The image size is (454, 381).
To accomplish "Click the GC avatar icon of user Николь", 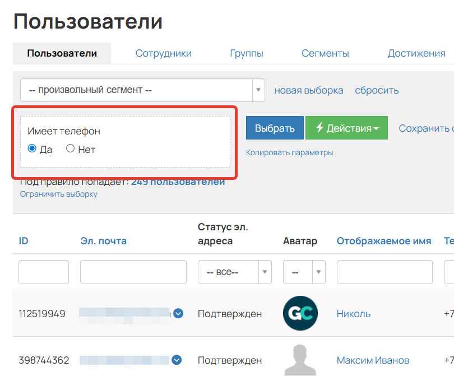I will pyautogui.click(x=300, y=313).
